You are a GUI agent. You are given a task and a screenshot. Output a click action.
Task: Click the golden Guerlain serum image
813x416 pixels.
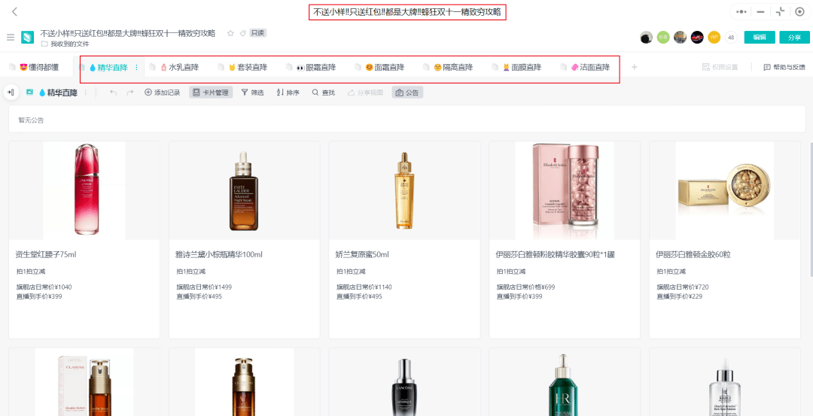(405, 190)
